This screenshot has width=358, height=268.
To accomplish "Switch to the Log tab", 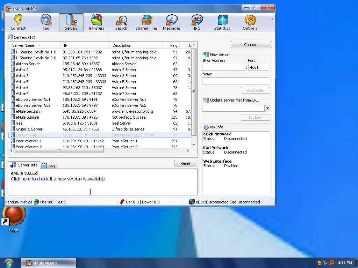I will click(49, 165).
